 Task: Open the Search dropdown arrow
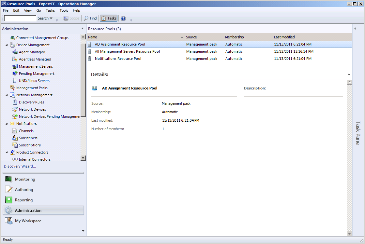click(51, 19)
